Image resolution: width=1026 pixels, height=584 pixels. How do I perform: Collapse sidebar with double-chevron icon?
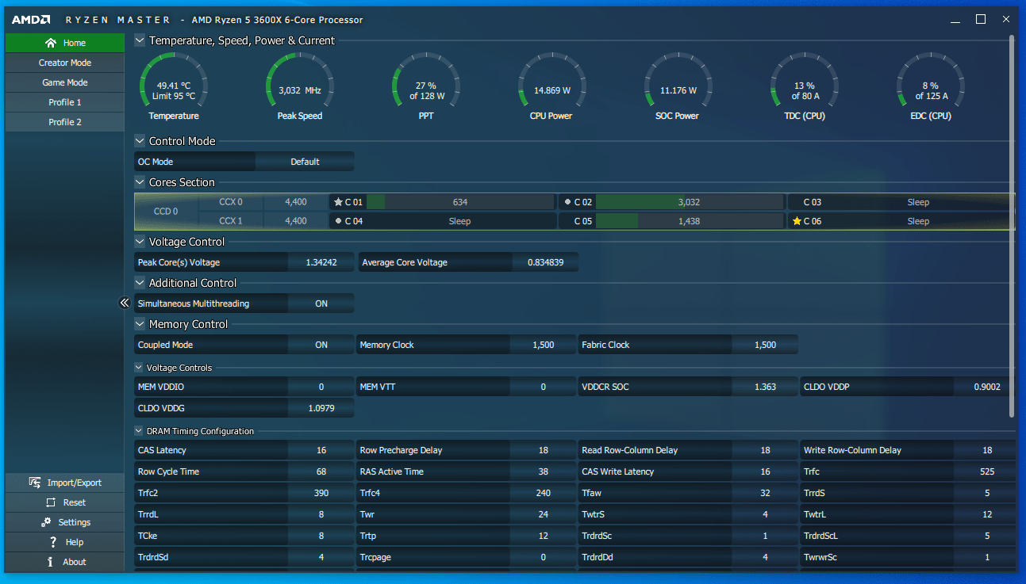[125, 303]
